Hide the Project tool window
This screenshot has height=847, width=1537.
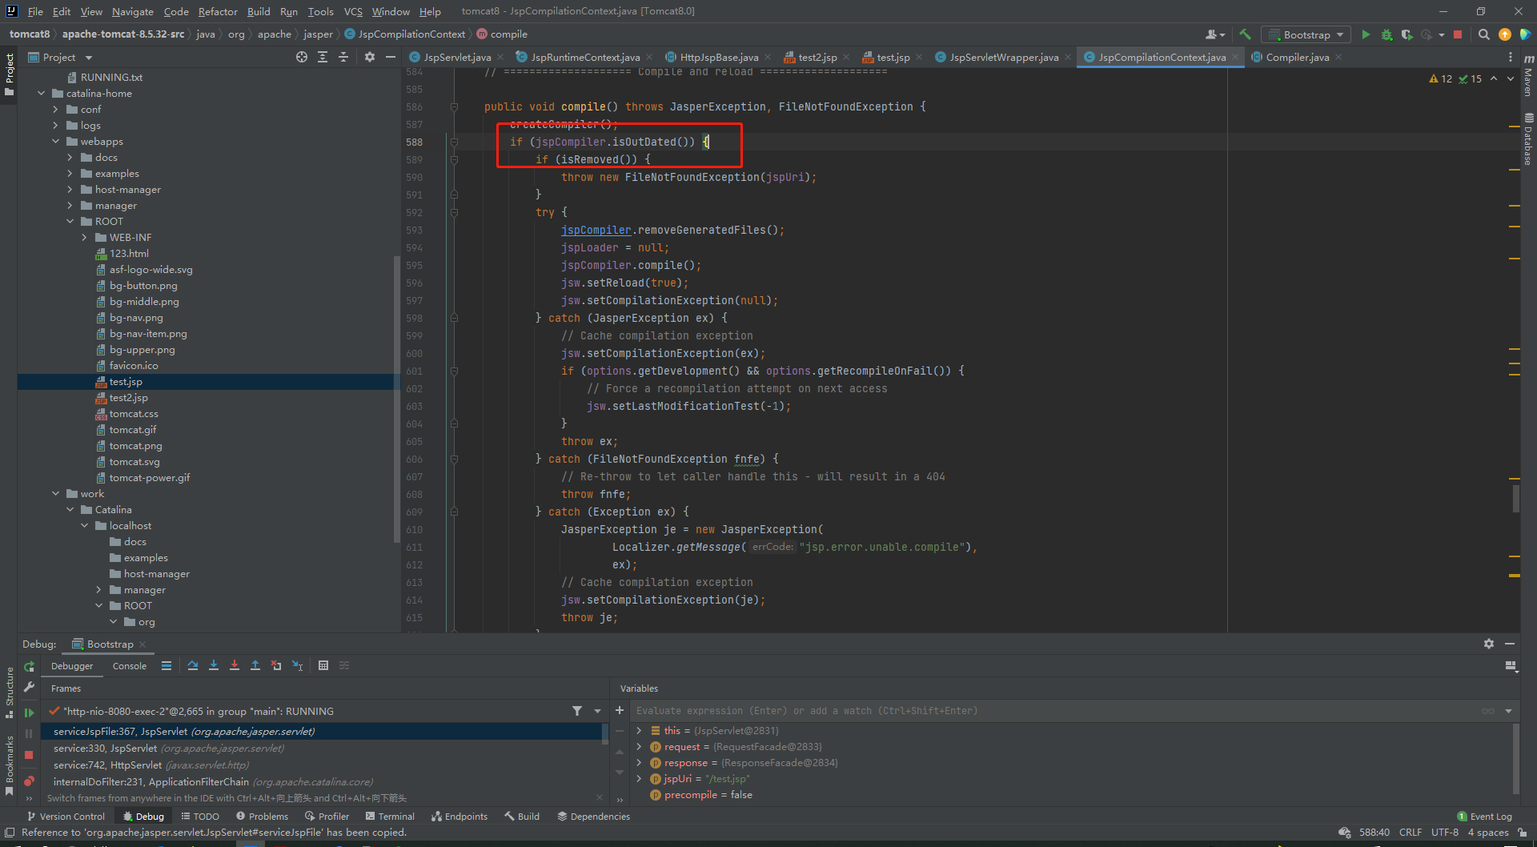(x=391, y=57)
